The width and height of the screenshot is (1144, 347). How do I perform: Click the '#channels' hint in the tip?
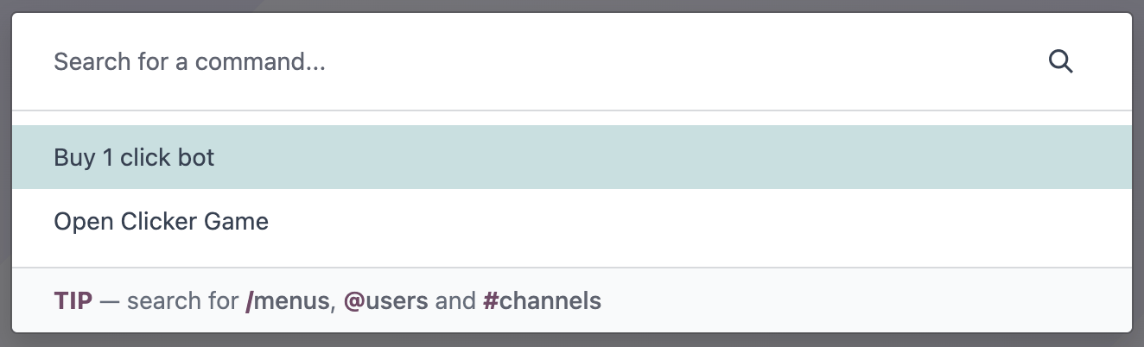click(542, 301)
